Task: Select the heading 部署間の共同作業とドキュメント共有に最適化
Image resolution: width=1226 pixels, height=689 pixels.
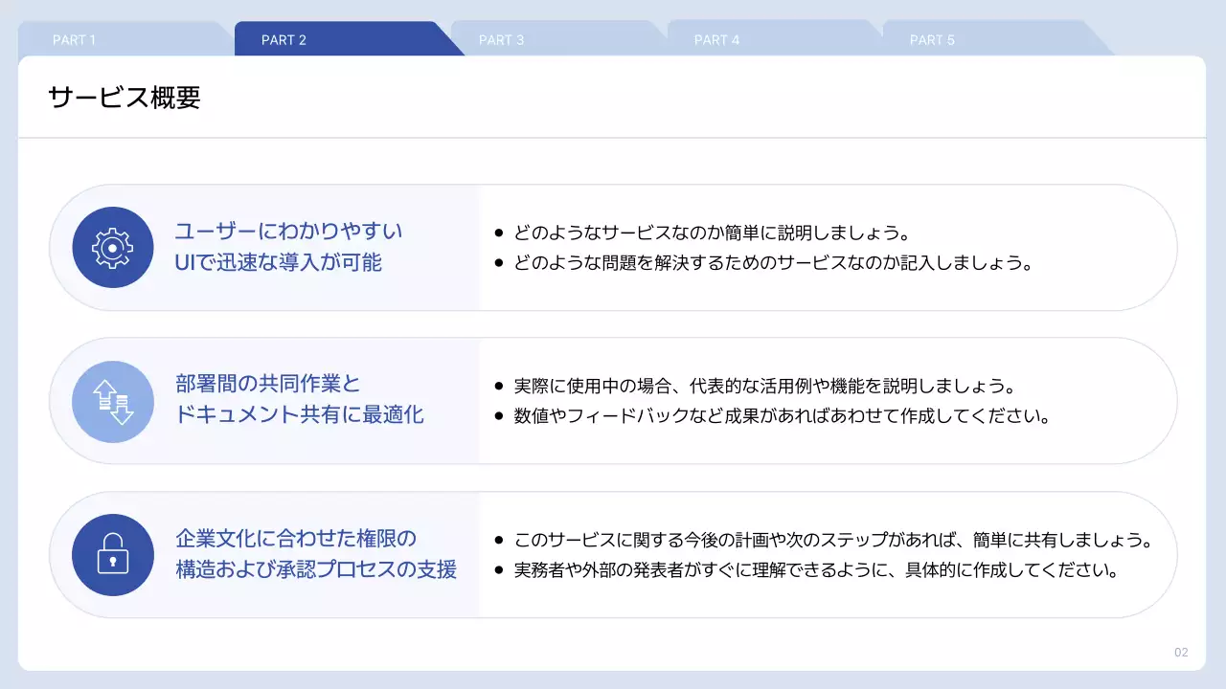Action: [300, 400]
